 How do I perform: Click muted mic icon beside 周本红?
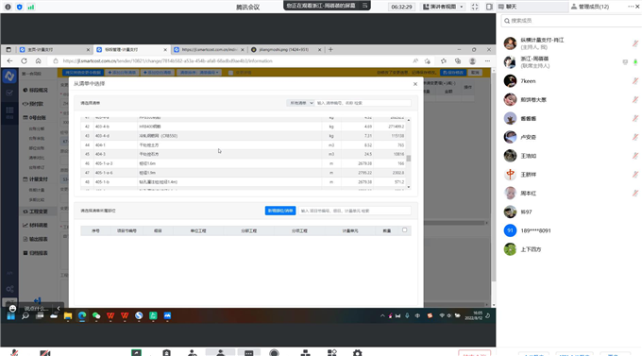coord(635,193)
